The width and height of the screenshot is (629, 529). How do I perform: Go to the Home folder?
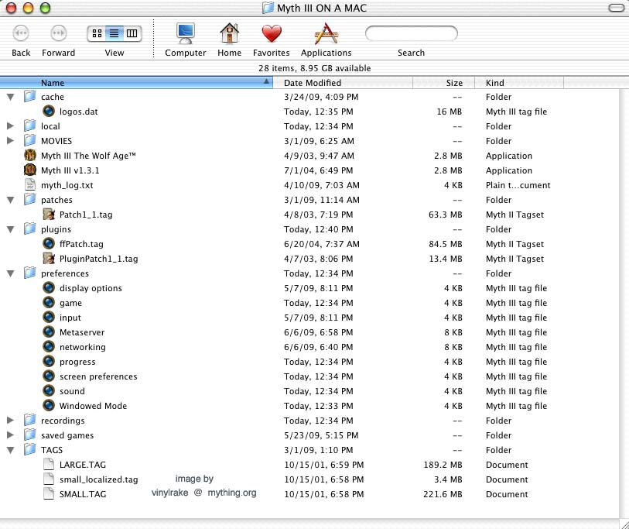[230, 33]
